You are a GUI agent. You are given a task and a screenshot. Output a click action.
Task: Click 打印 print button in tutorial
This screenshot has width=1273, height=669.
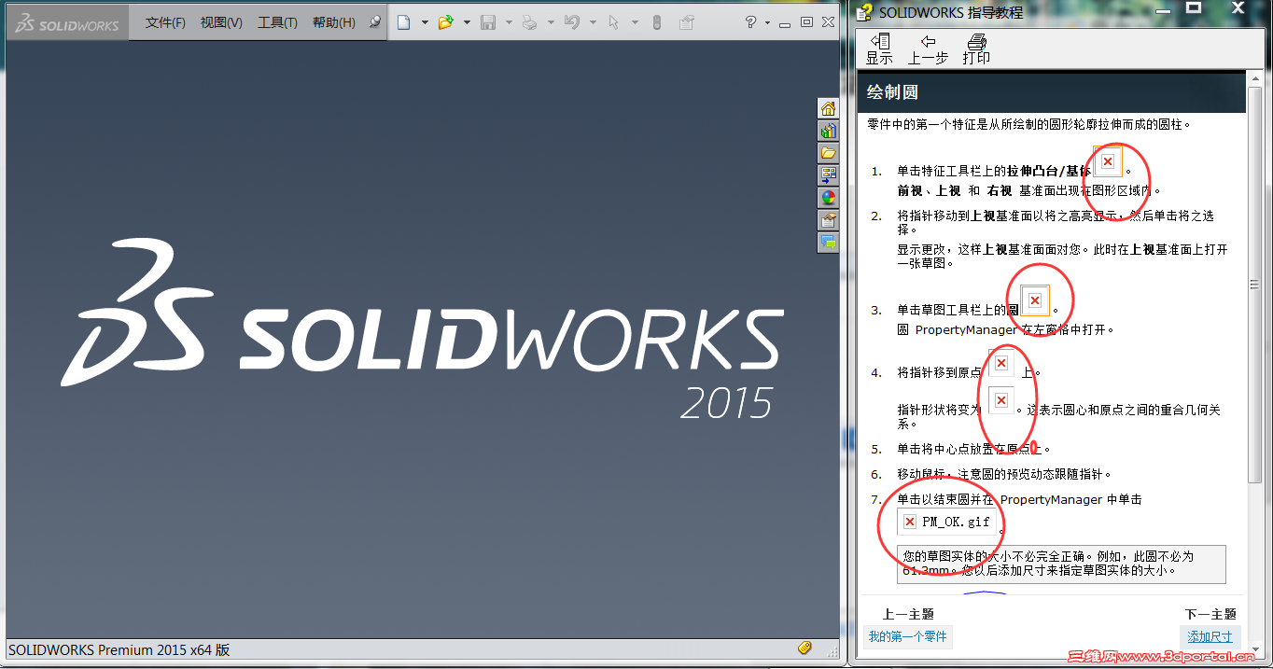(x=976, y=49)
